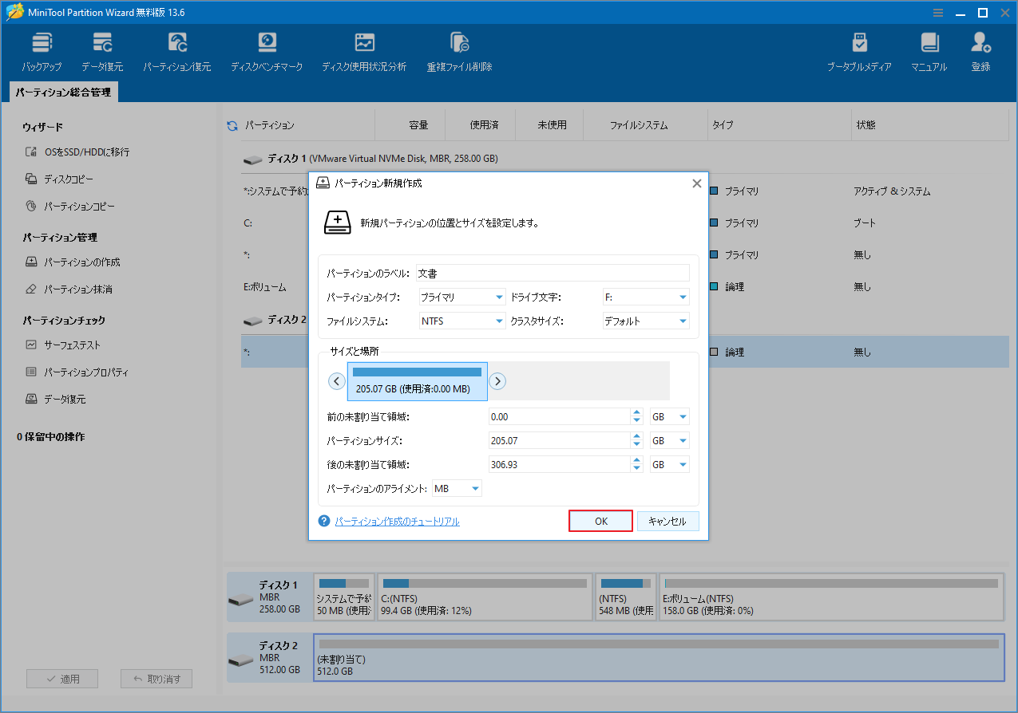Screen dimensions: 1018x713
Task: Open the バックアップ (Backup) tool
Action: 41,50
